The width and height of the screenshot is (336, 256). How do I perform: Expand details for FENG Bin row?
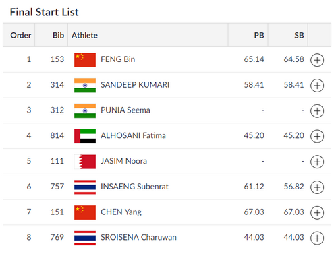317,60
